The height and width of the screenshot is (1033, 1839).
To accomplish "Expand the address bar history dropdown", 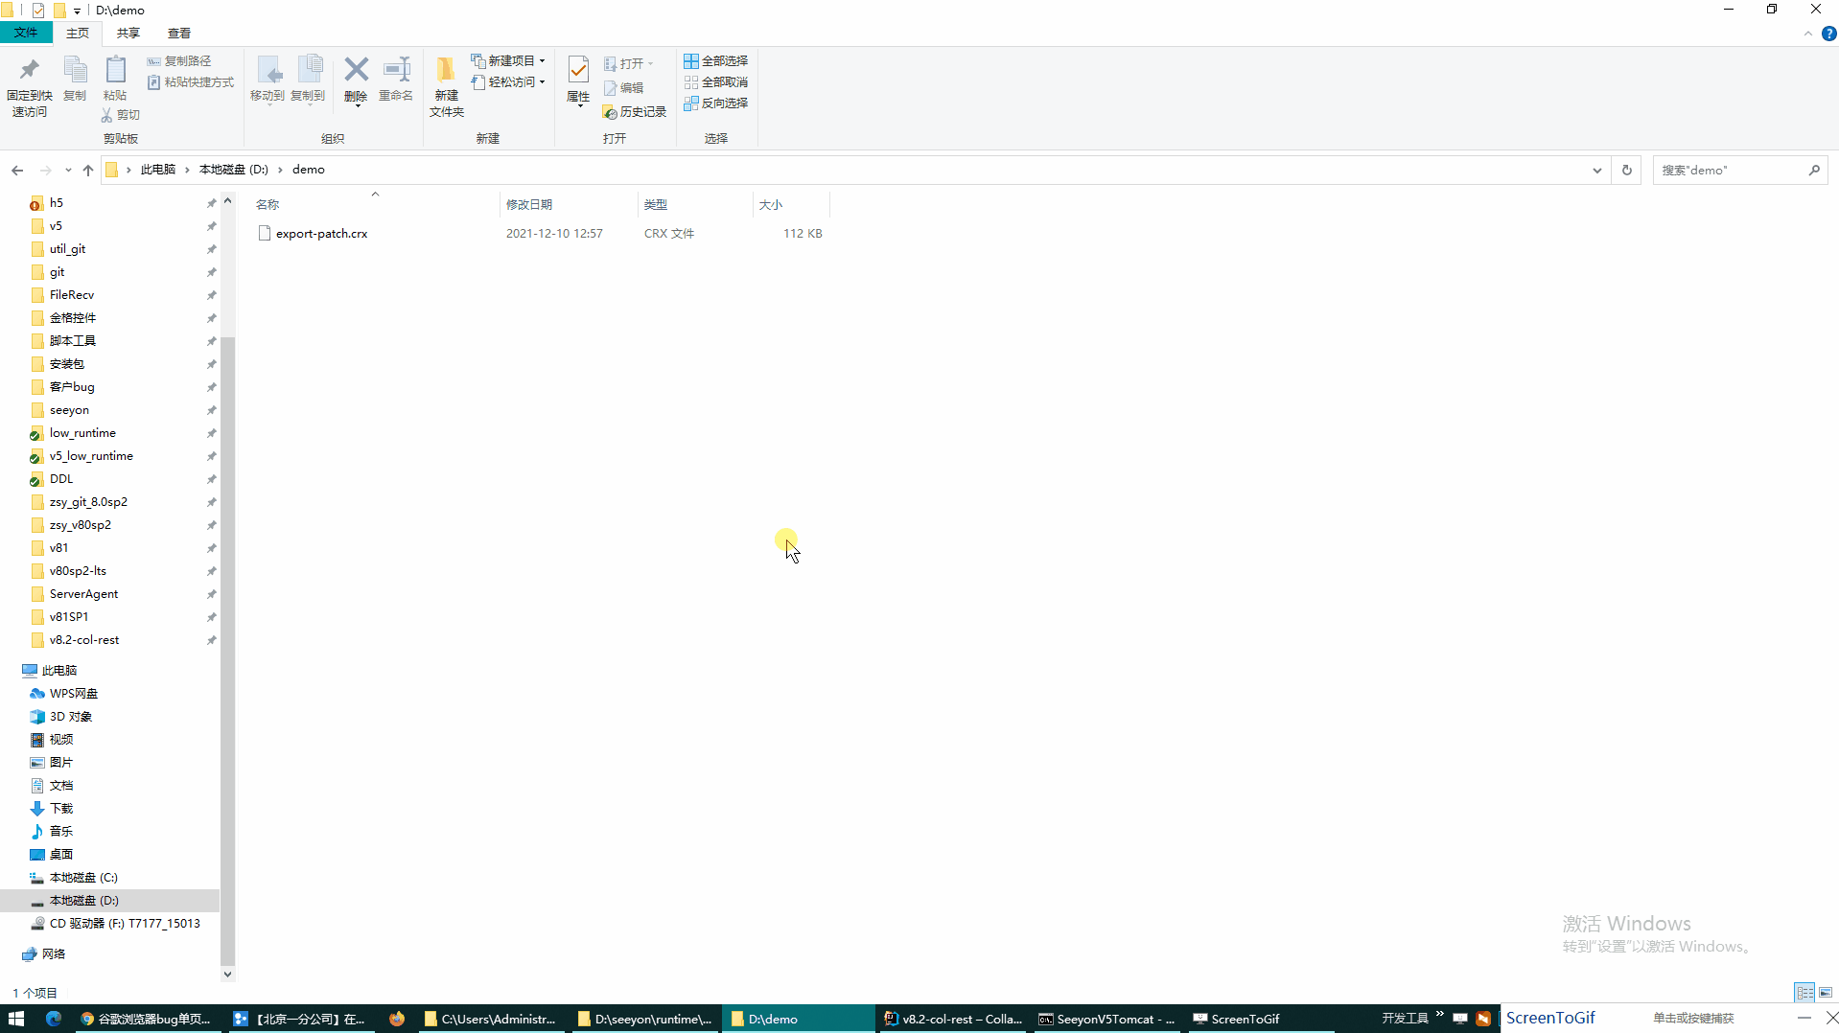I will [x=1596, y=170].
